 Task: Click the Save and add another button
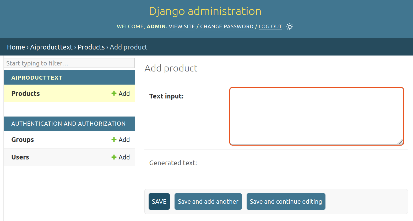point(208,201)
